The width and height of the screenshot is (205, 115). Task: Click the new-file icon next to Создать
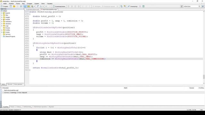[11, 6]
